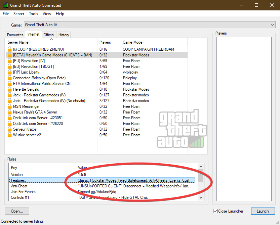
Task: Toggle the Close Launcher checkbox
Action: click(x=215, y=211)
